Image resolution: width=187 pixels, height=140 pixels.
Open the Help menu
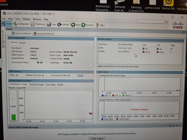point(46,19)
